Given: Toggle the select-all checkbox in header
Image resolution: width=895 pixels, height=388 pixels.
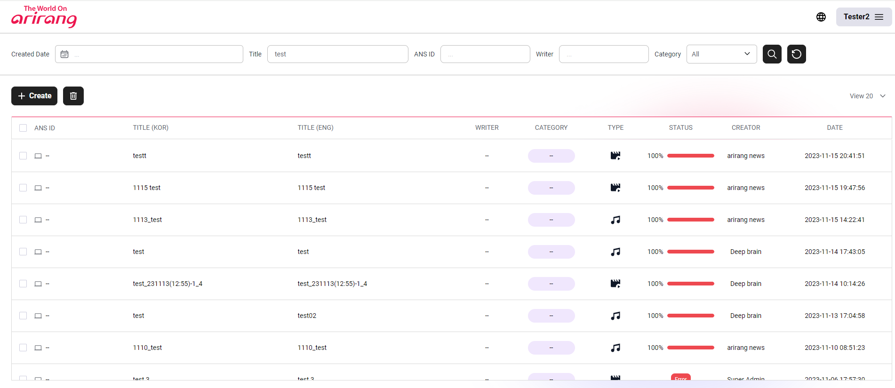Looking at the screenshot, I should click(x=23, y=128).
